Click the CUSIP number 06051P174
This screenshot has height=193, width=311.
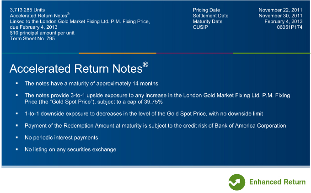click(290, 27)
